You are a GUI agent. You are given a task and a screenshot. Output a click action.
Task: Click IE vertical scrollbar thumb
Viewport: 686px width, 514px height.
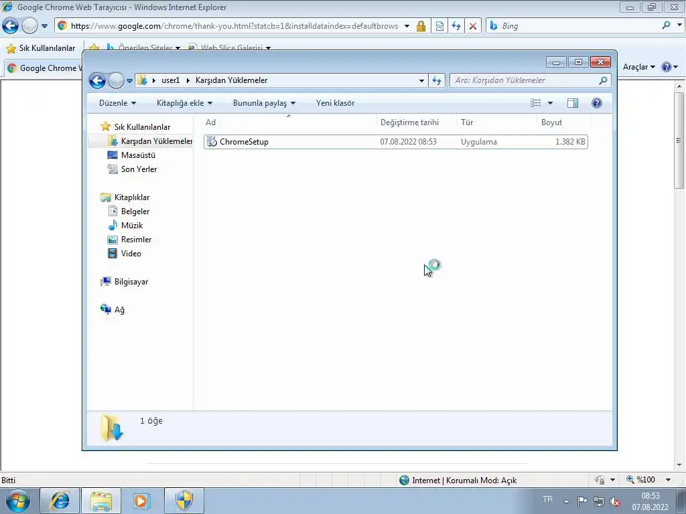pos(679,140)
